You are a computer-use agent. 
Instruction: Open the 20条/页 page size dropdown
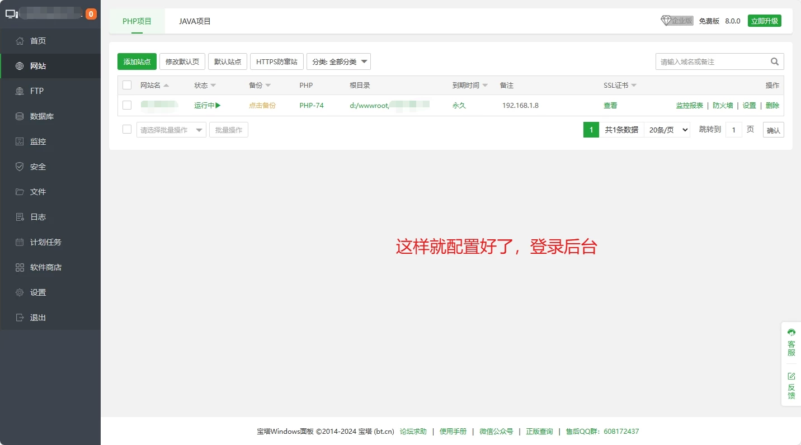[667, 130]
